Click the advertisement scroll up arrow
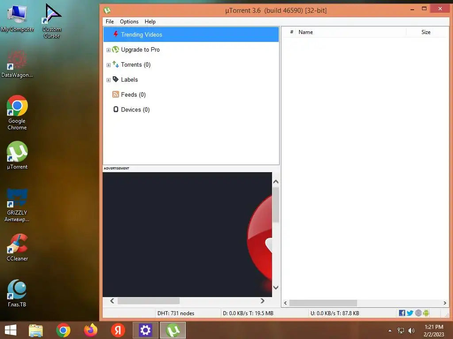Image resolution: width=453 pixels, height=339 pixels. [x=276, y=181]
